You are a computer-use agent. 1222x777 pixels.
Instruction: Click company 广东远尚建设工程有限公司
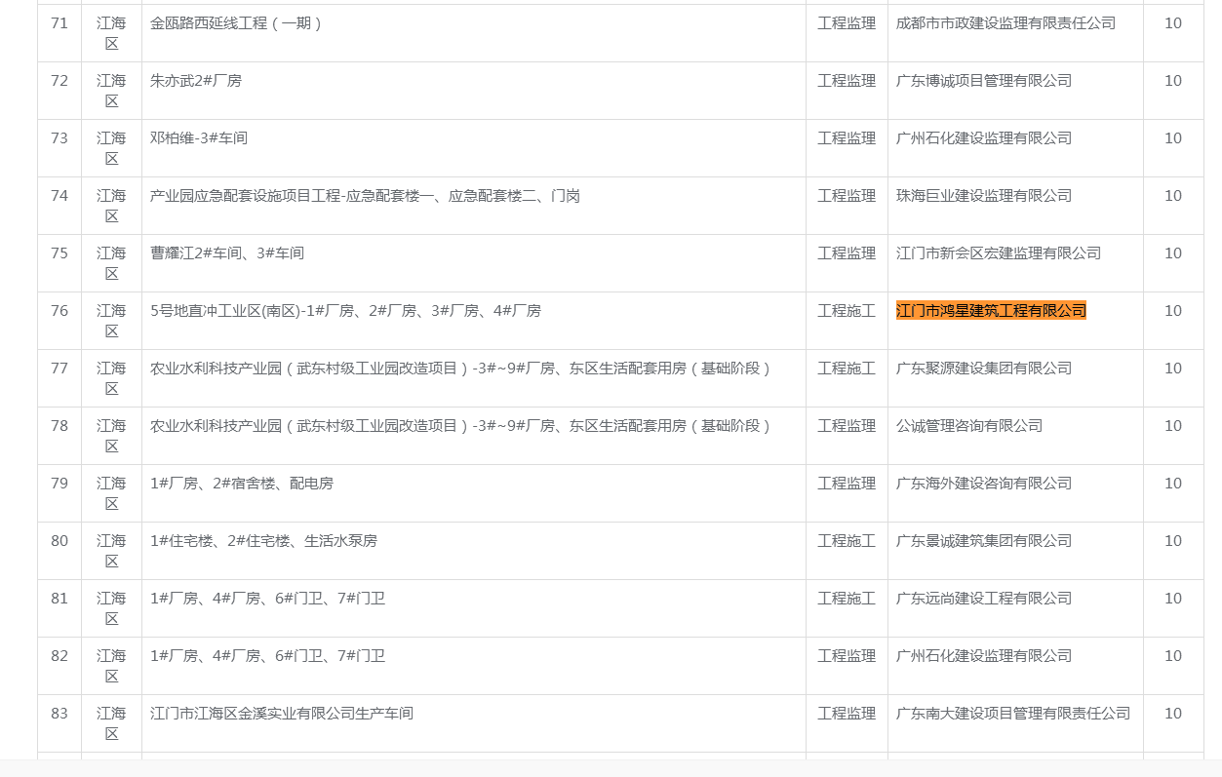984,599
